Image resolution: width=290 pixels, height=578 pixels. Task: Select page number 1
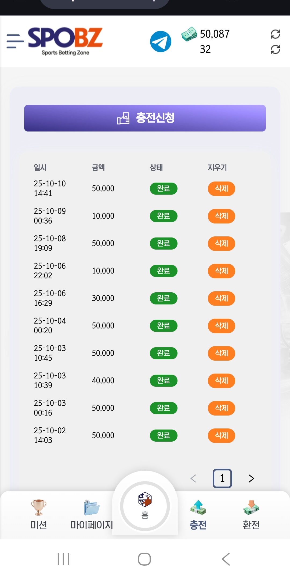[x=222, y=478]
